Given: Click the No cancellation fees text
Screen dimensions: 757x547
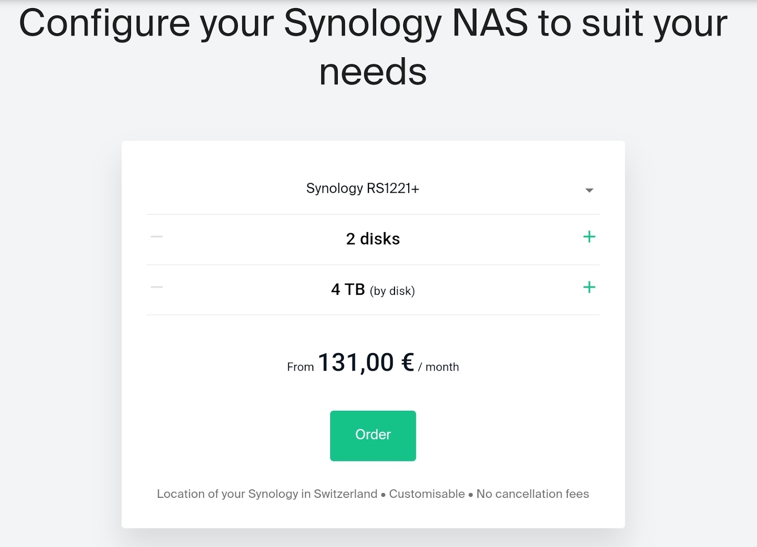Looking at the screenshot, I should [533, 494].
